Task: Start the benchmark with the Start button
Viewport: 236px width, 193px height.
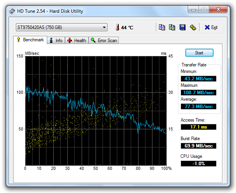Action: (x=199, y=53)
